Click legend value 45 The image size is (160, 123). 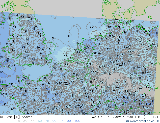pos(33,121)
